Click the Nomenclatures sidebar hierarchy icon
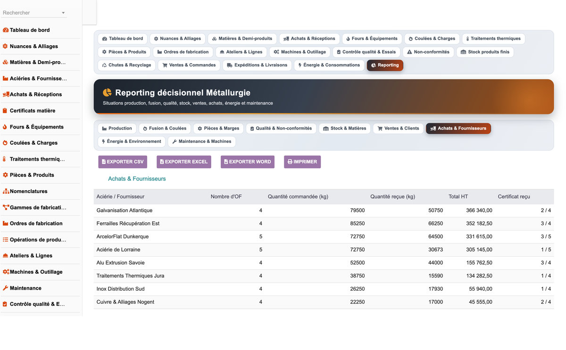 (x=6, y=191)
